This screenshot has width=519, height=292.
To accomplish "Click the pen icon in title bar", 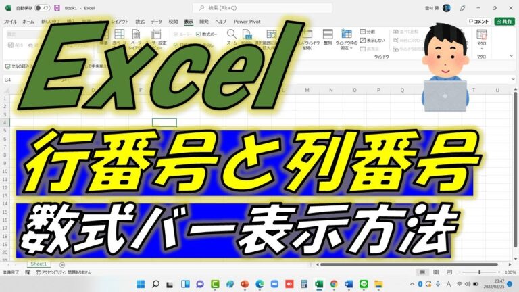I will click(462, 8).
